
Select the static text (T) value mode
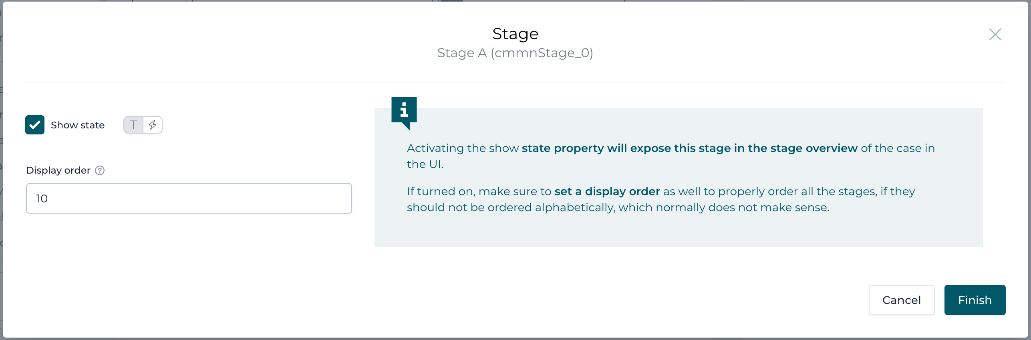click(x=133, y=125)
